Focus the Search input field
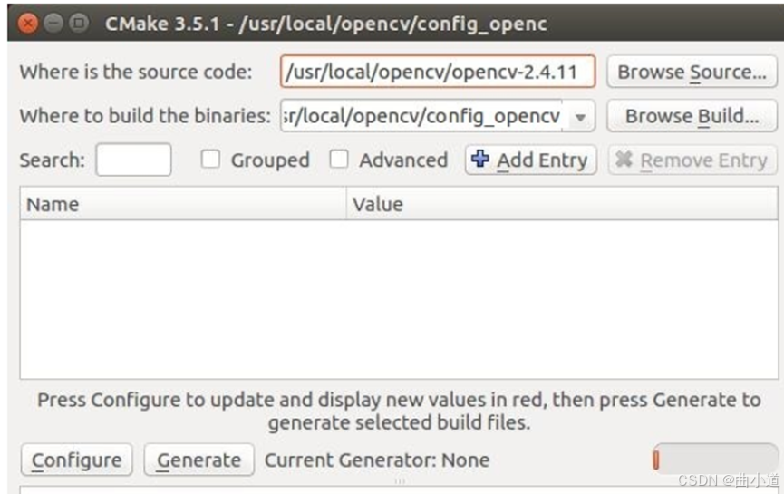 pos(133,160)
